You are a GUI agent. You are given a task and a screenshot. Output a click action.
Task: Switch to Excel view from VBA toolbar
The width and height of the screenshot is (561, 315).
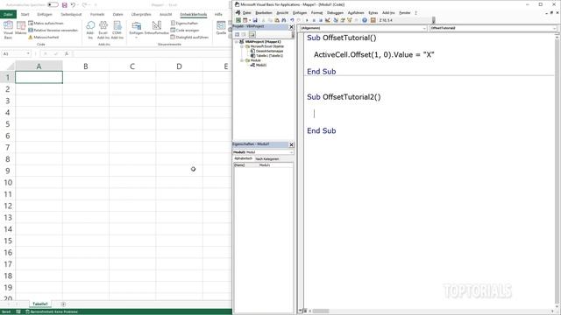point(238,20)
